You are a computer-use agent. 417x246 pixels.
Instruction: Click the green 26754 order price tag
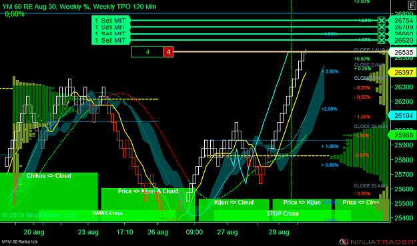pyautogui.click(x=402, y=21)
